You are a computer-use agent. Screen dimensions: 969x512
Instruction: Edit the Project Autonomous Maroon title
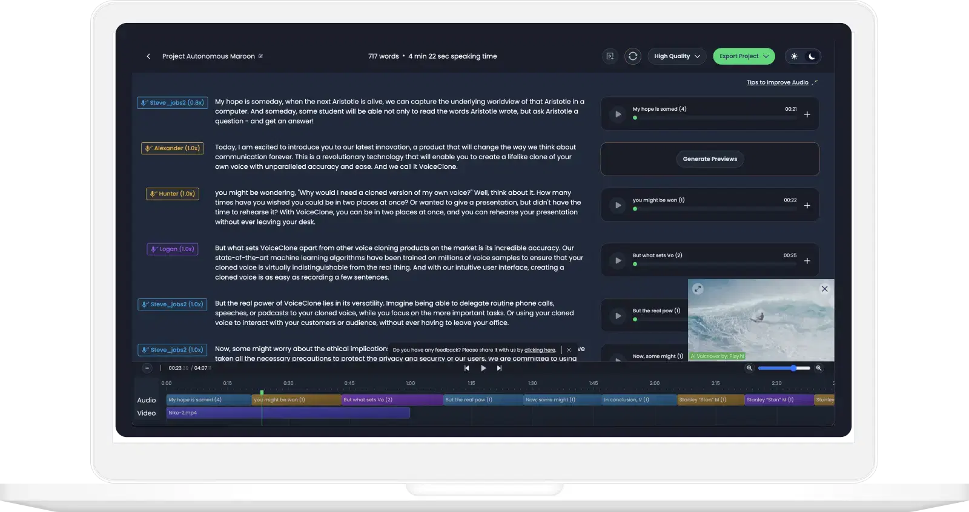pos(260,56)
